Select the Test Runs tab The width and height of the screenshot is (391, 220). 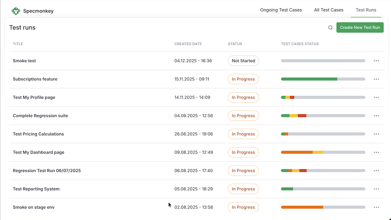click(x=366, y=10)
